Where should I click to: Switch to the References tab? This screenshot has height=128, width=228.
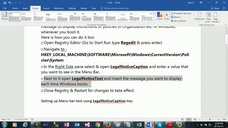click(x=59, y=8)
